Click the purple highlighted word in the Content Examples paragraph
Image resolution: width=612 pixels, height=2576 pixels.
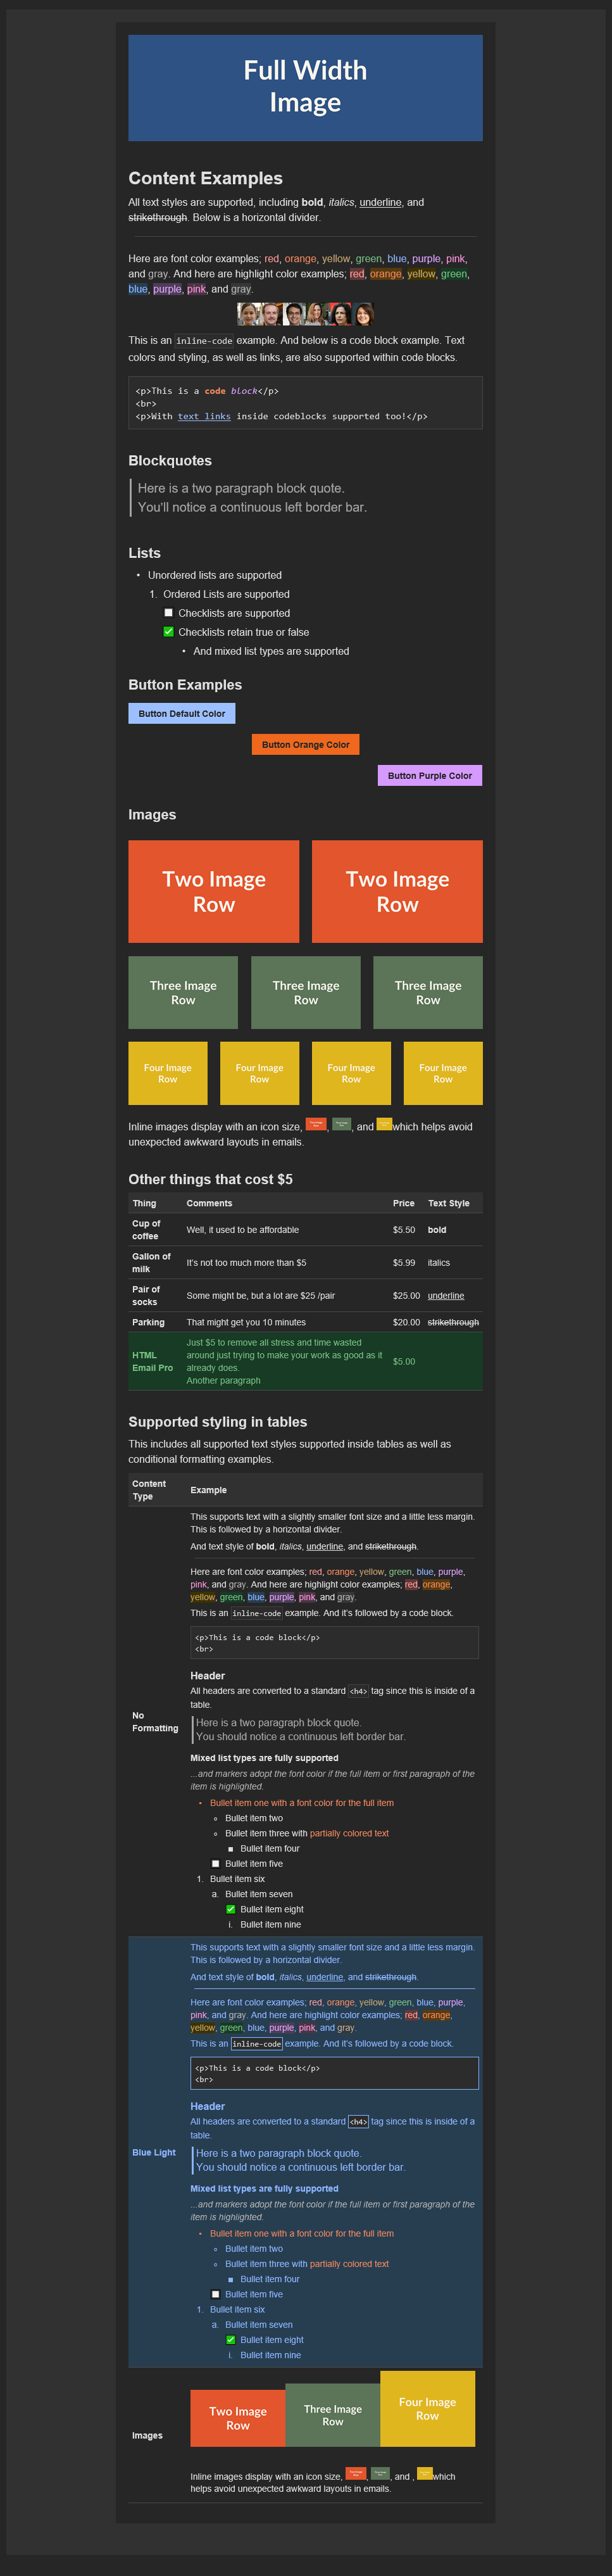click(x=167, y=289)
